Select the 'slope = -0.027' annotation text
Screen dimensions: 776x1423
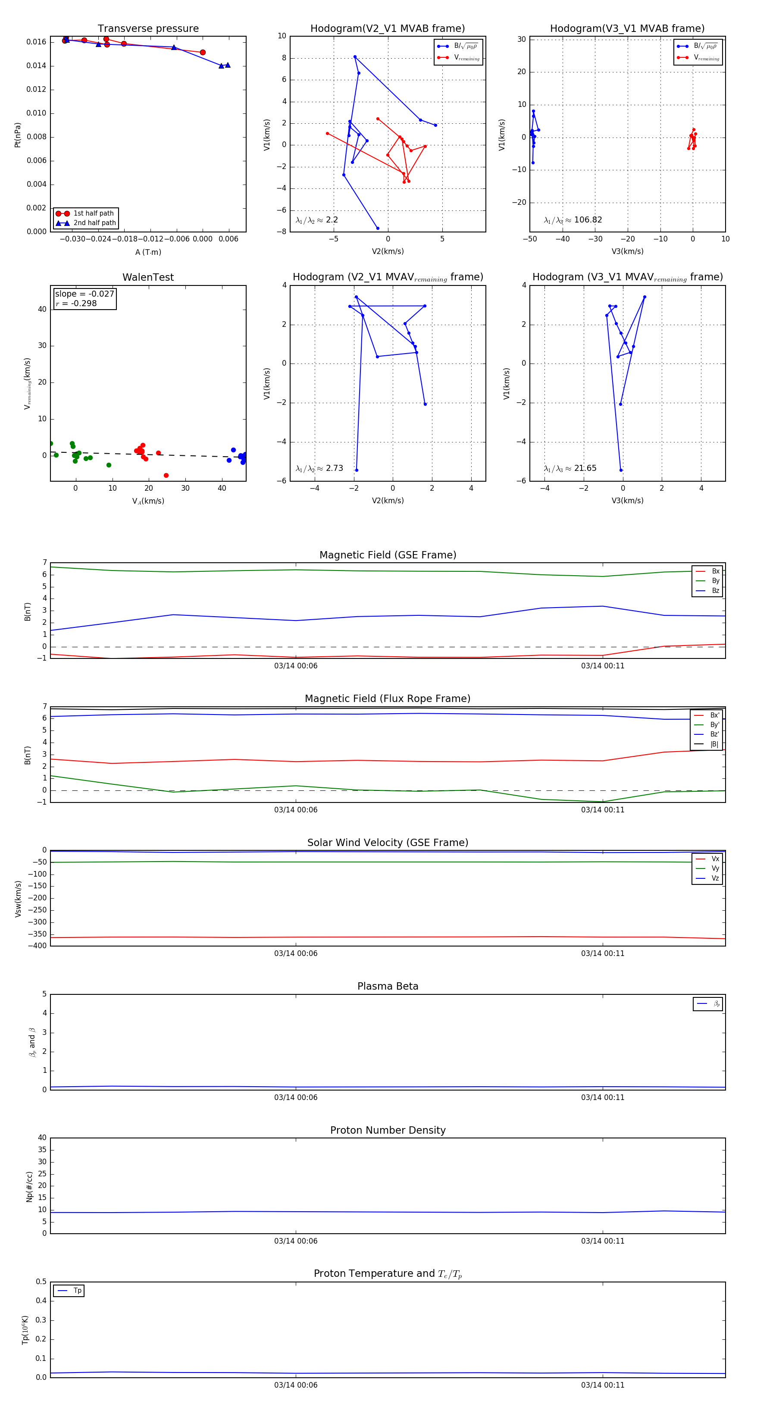84,294
